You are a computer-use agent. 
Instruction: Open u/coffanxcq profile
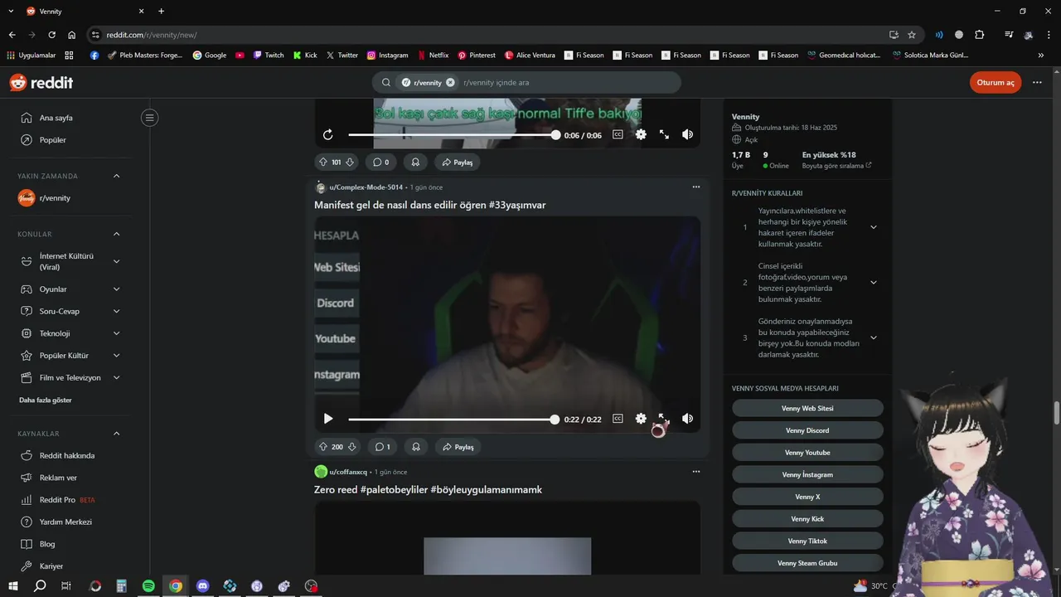click(348, 472)
